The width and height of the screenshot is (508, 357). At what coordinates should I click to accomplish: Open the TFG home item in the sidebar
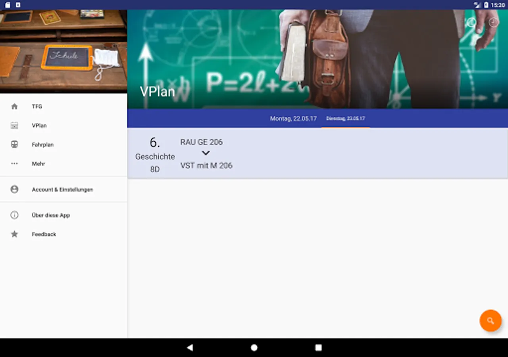click(63, 107)
